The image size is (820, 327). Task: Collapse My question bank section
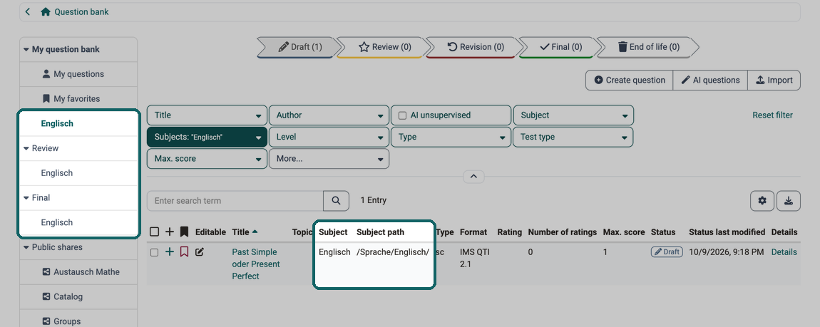tap(26, 50)
